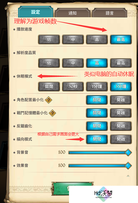The image size is (138, 203).
Task: Click the sound effects slider diamond handle
Action: tap(128, 165)
